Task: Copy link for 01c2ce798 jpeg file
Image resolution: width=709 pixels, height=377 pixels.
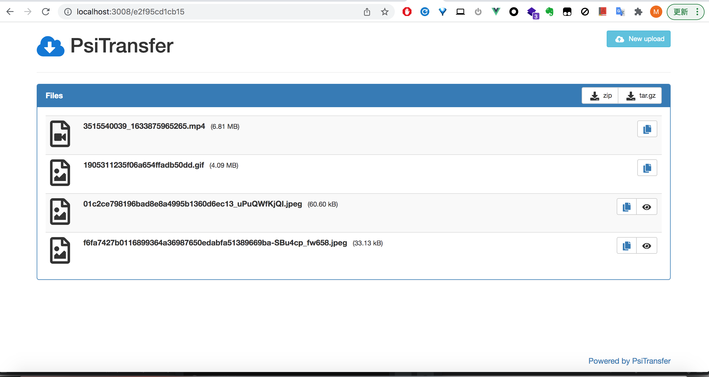Action: click(x=627, y=207)
